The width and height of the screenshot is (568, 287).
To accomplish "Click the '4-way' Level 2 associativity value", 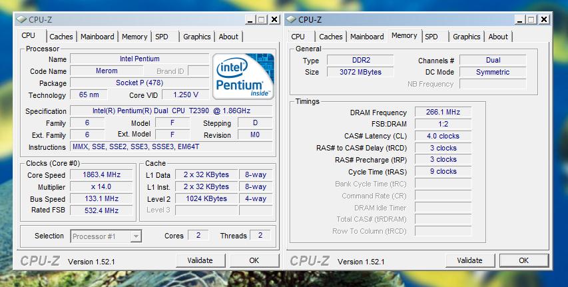I will 256,198.
